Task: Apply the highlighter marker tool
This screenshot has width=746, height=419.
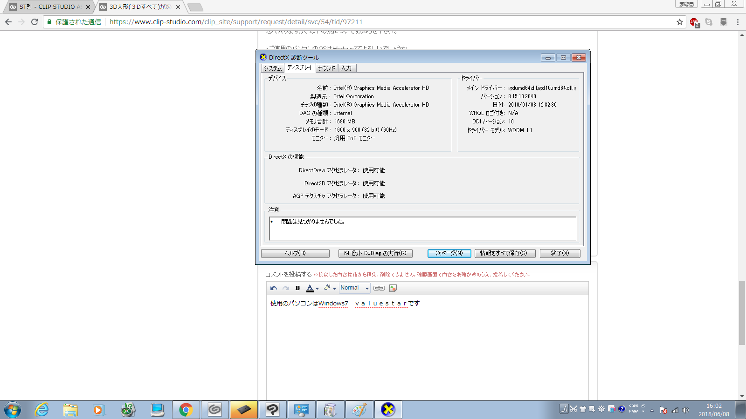Action: tap(327, 288)
